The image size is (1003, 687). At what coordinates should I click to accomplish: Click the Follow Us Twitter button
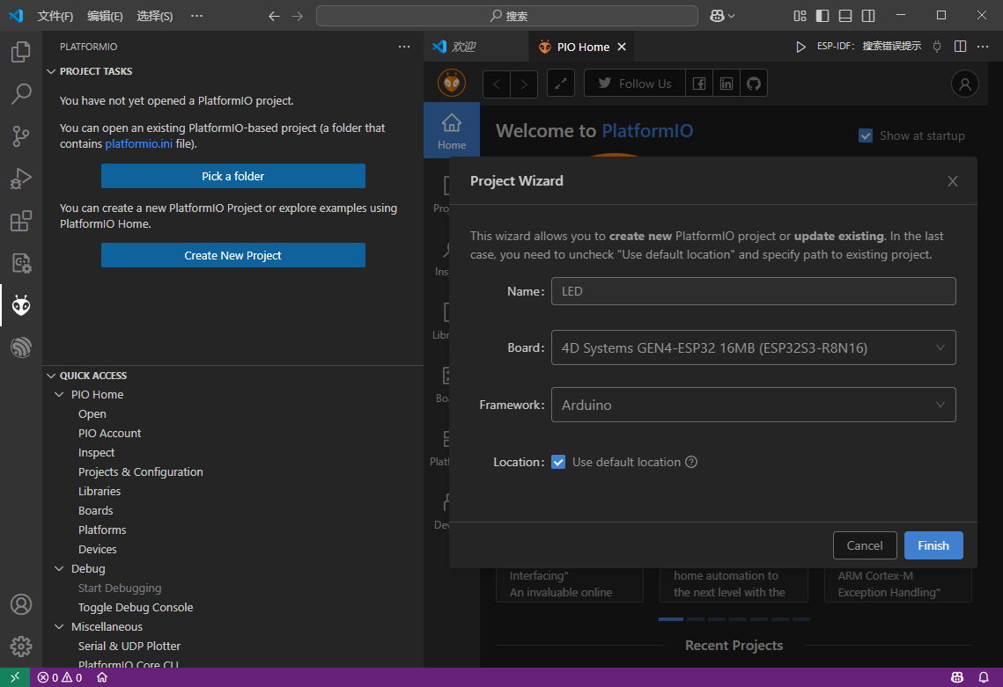point(635,84)
